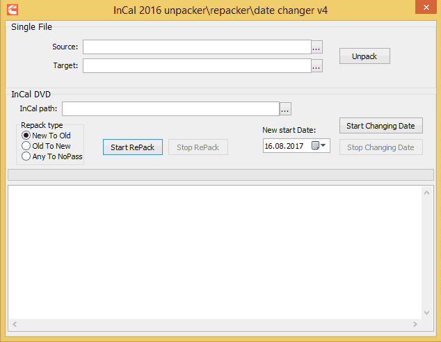The width and height of the screenshot is (441, 342).
Task: Close the InCal unpacker window
Action: click(x=426, y=7)
